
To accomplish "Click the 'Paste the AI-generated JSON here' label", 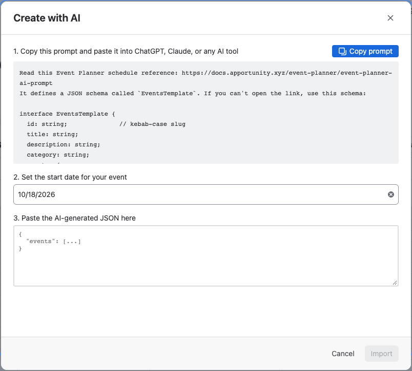I will [x=75, y=218].
